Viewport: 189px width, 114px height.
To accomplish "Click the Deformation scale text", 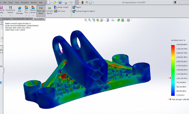I will 15,30.
